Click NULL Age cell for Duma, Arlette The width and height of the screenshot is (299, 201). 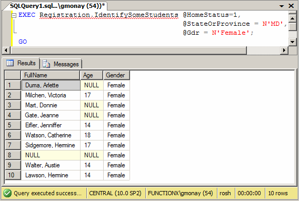[92, 85]
